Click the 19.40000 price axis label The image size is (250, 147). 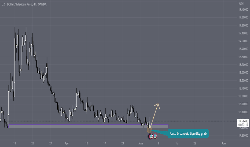point(243,10)
